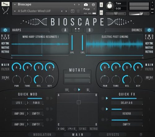Toggle power for Drones layer B
The image size is (155, 137).
pos(149,30)
